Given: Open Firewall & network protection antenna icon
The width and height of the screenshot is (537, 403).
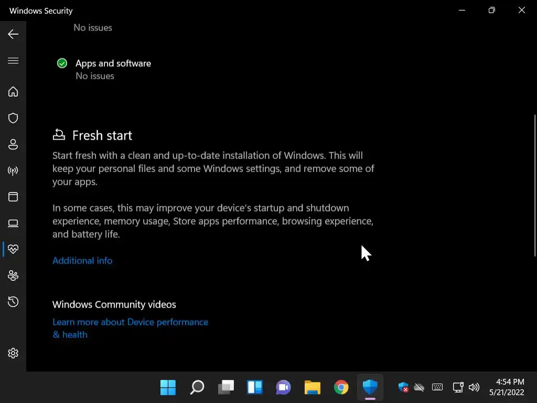Looking at the screenshot, I should pos(13,171).
